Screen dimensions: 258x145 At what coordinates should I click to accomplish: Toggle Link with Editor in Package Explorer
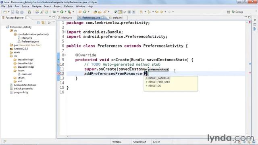coord(43,23)
